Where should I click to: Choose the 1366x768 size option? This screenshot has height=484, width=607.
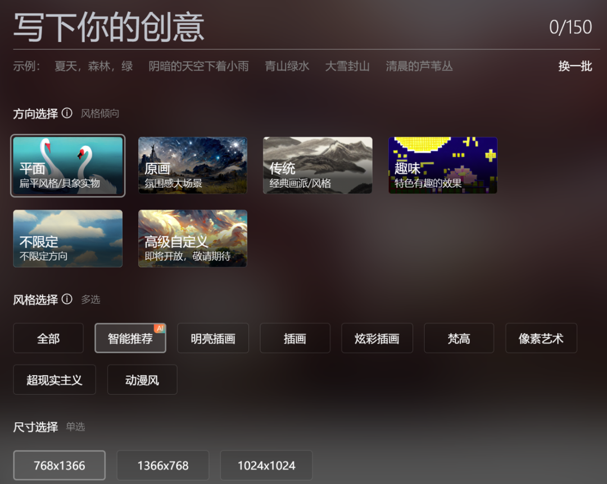162,465
